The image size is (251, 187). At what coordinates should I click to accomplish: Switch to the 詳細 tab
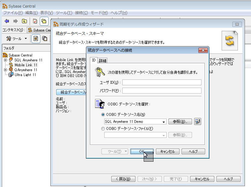[103, 61]
